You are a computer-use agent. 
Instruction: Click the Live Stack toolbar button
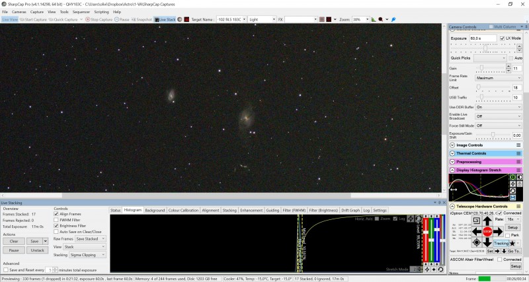point(165,20)
